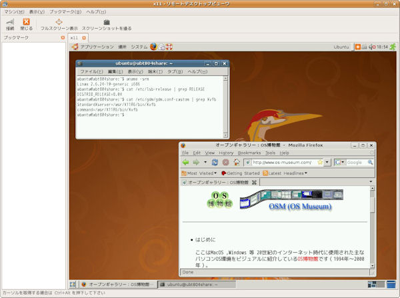
Task: Open the URL bar history dropdown
Action: coord(327,162)
